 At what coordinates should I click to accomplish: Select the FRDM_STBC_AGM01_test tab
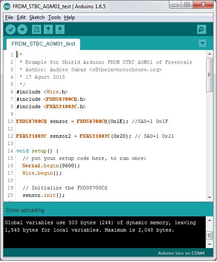point(43,44)
